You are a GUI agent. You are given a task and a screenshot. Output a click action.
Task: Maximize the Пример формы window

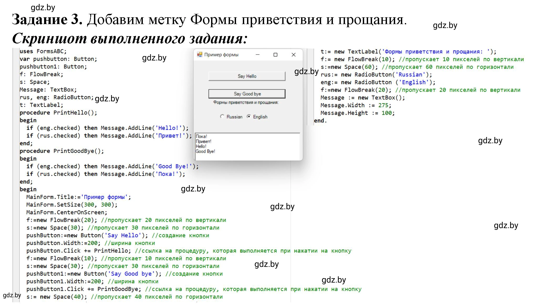tap(275, 54)
